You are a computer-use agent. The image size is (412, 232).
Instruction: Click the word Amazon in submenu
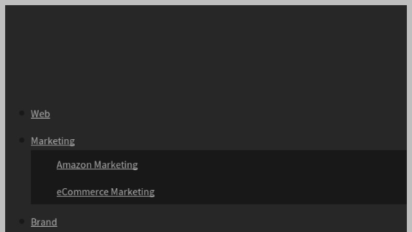point(74,165)
